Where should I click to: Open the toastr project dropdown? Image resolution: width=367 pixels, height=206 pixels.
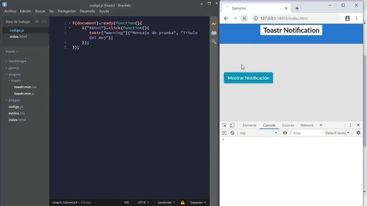click(x=11, y=51)
